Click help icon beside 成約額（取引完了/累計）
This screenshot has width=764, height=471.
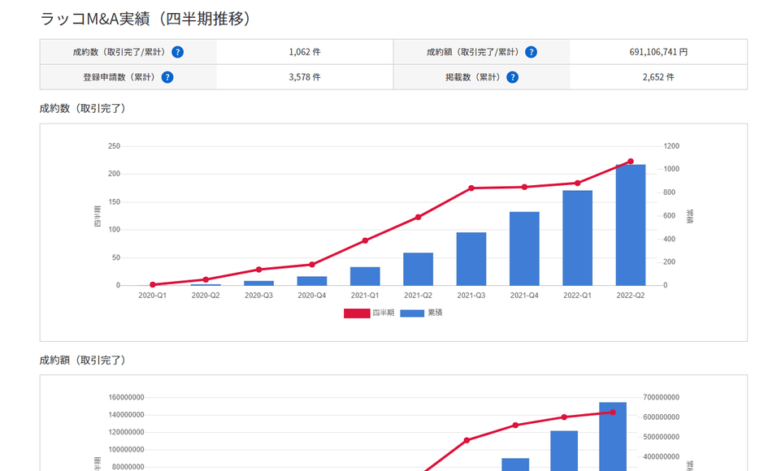coord(531,52)
